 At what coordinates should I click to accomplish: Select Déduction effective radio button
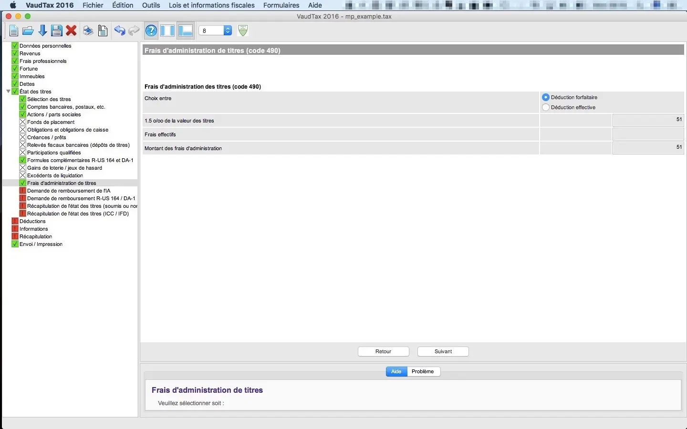coord(546,107)
